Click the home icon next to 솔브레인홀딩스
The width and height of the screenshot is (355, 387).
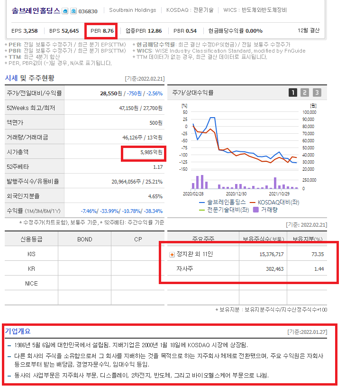[65, 11]
